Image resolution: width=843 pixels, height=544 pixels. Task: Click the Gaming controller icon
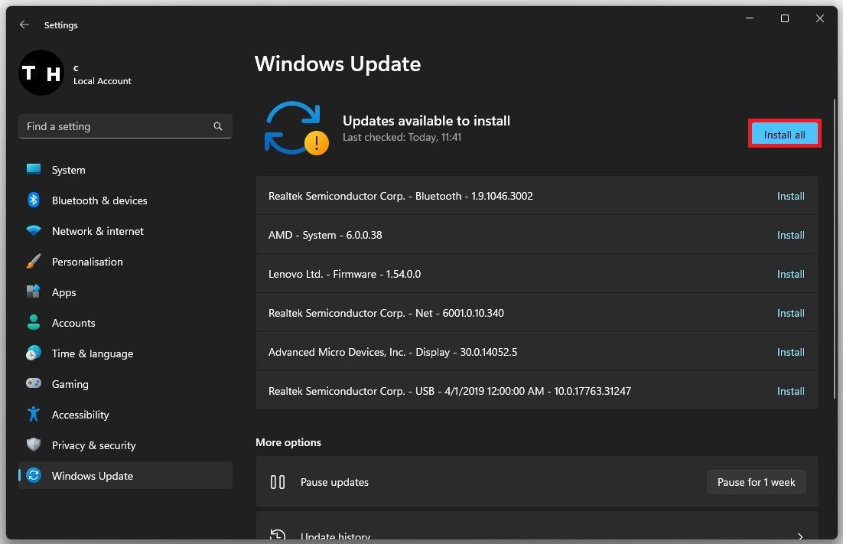(x=34, y=384)
